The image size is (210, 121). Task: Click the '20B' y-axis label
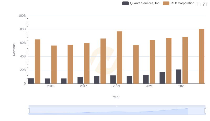pyautogui.click(x=23, y=70)
